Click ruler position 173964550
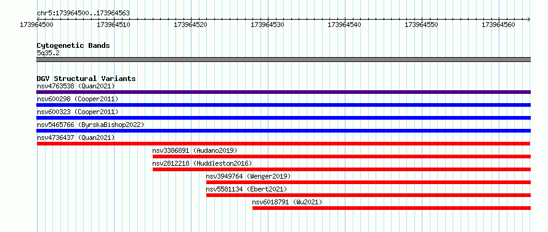Screen dimensions: 548x232 click(x=422, y=25)
